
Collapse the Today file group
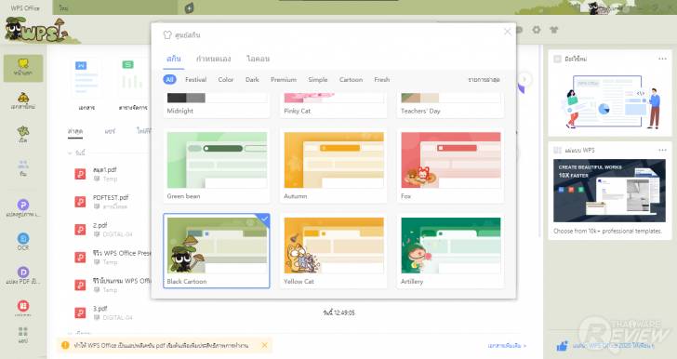(70, 153)
